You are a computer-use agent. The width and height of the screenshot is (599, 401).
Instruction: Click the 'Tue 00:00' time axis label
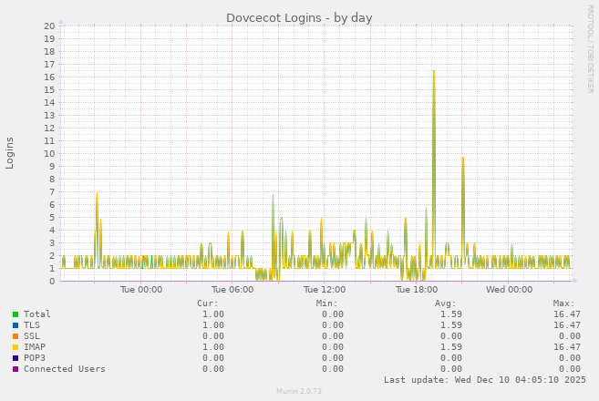(141, 290)
